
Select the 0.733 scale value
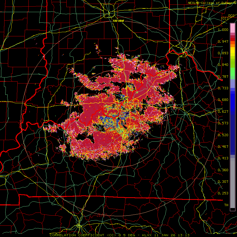(223, 88)
